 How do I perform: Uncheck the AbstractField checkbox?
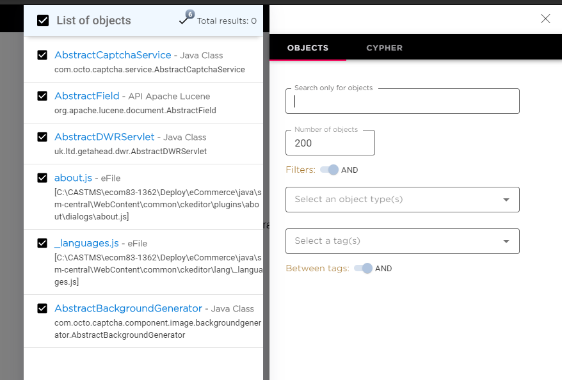42,97
